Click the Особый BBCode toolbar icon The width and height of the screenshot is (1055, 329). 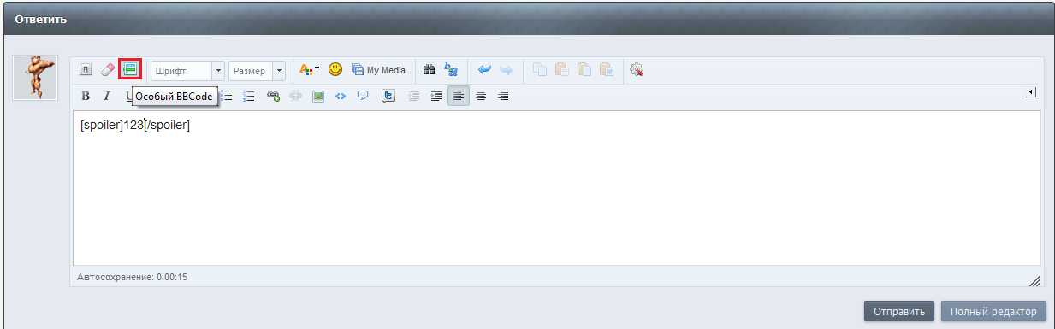(130, 70)
